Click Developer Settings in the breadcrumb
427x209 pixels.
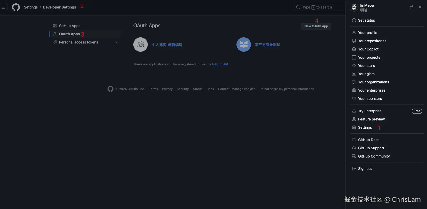coord(60,7)
